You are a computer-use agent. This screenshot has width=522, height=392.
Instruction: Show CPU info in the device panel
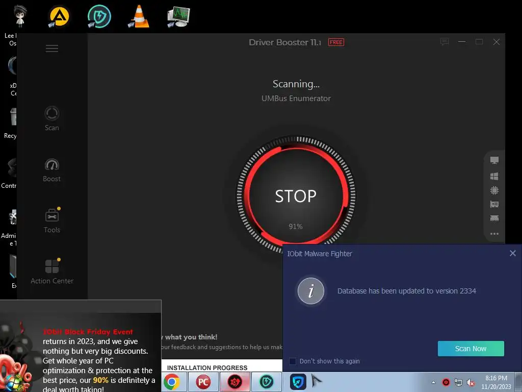(494, 190)
